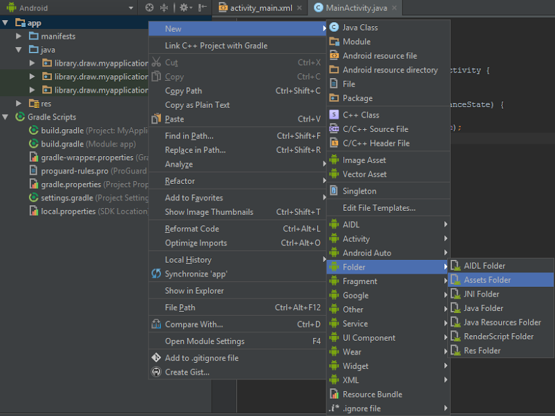
Task: Click the collapse all icon in project toolbar
Action: point(164,8)
